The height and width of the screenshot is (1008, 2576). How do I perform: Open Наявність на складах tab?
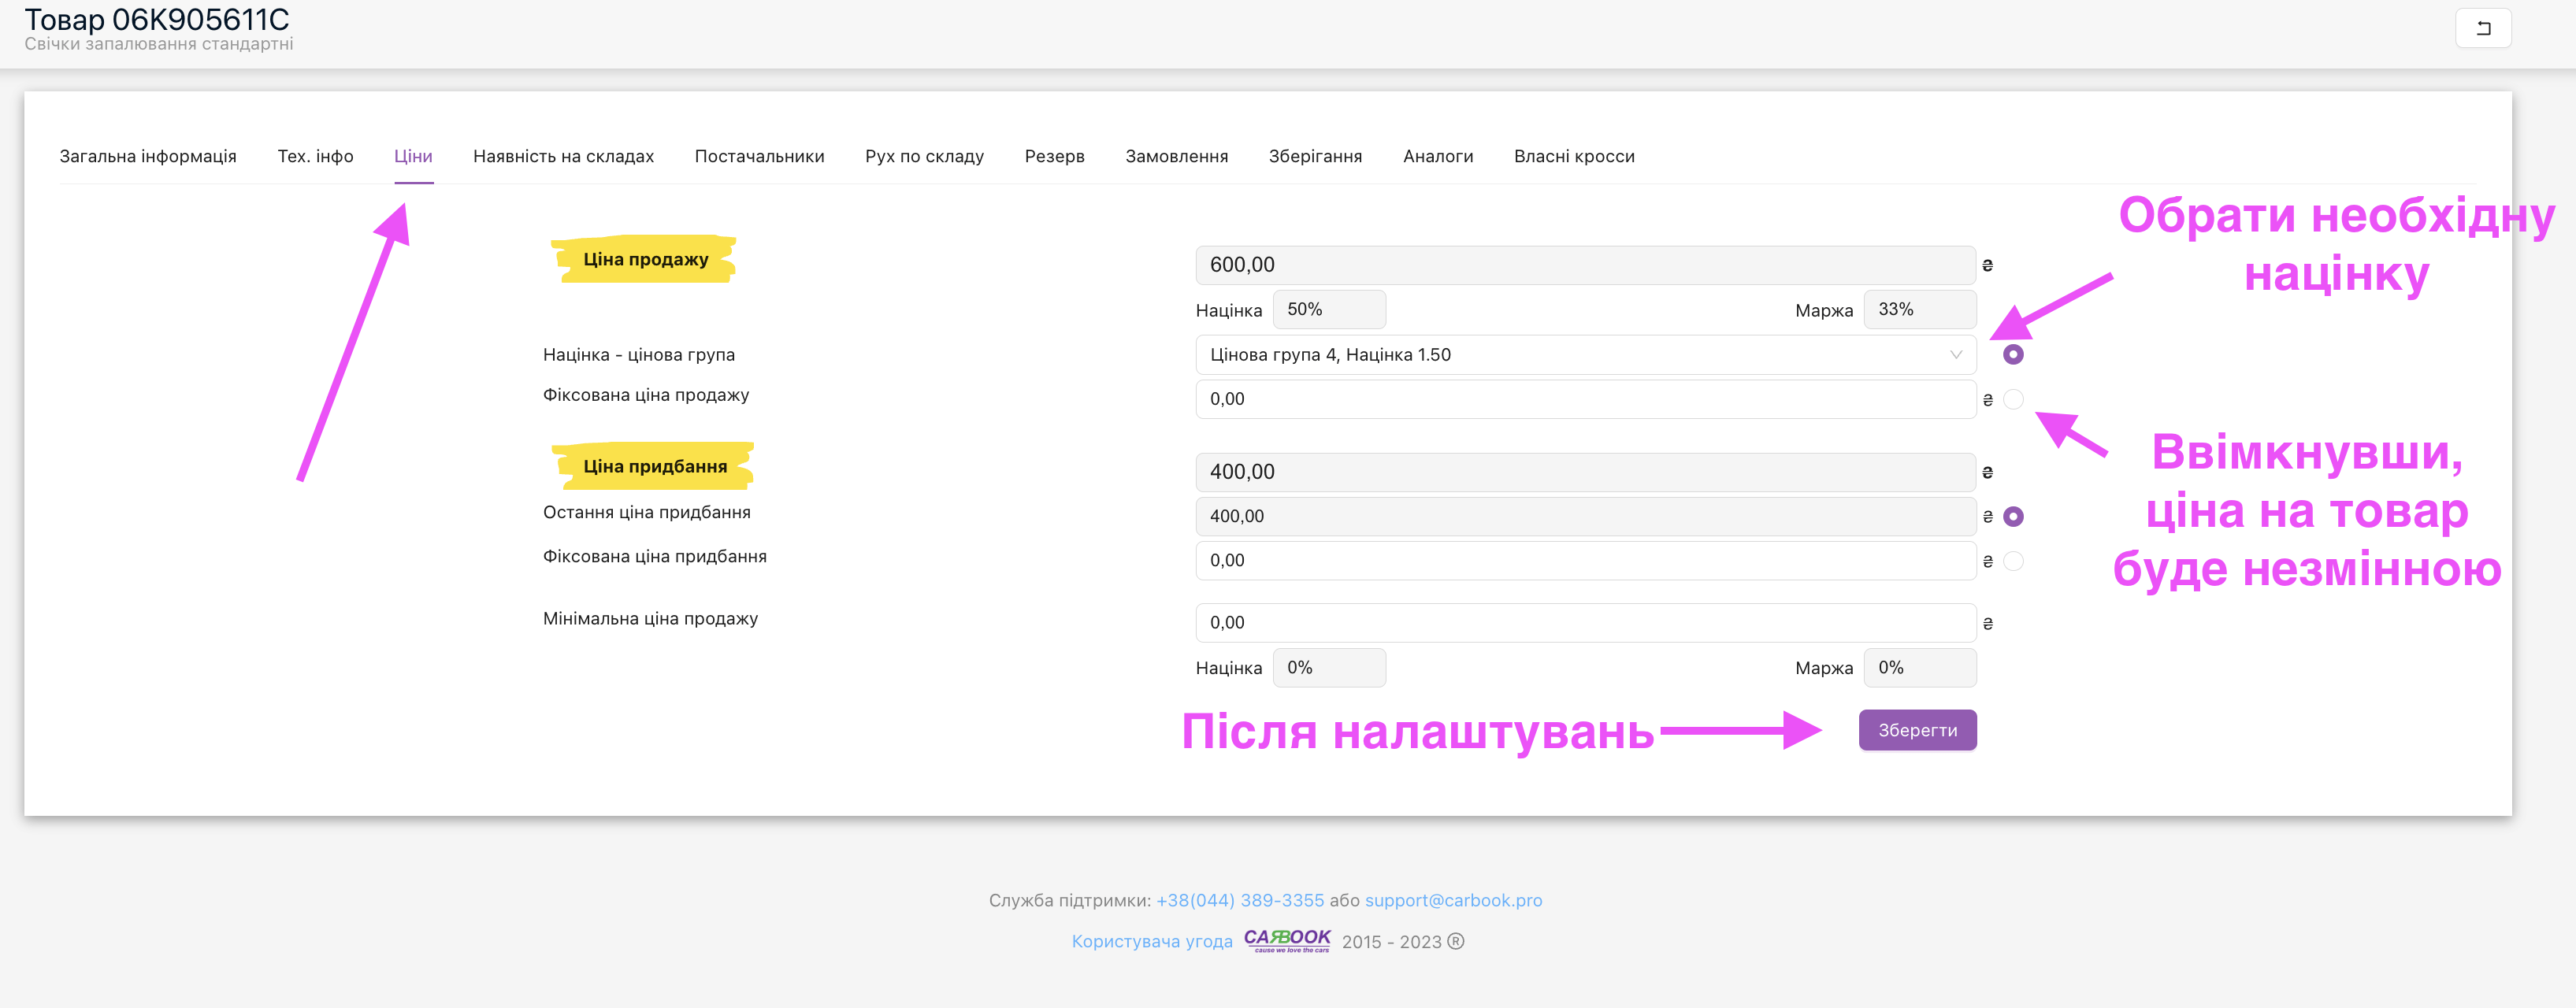tap(563, 156)
